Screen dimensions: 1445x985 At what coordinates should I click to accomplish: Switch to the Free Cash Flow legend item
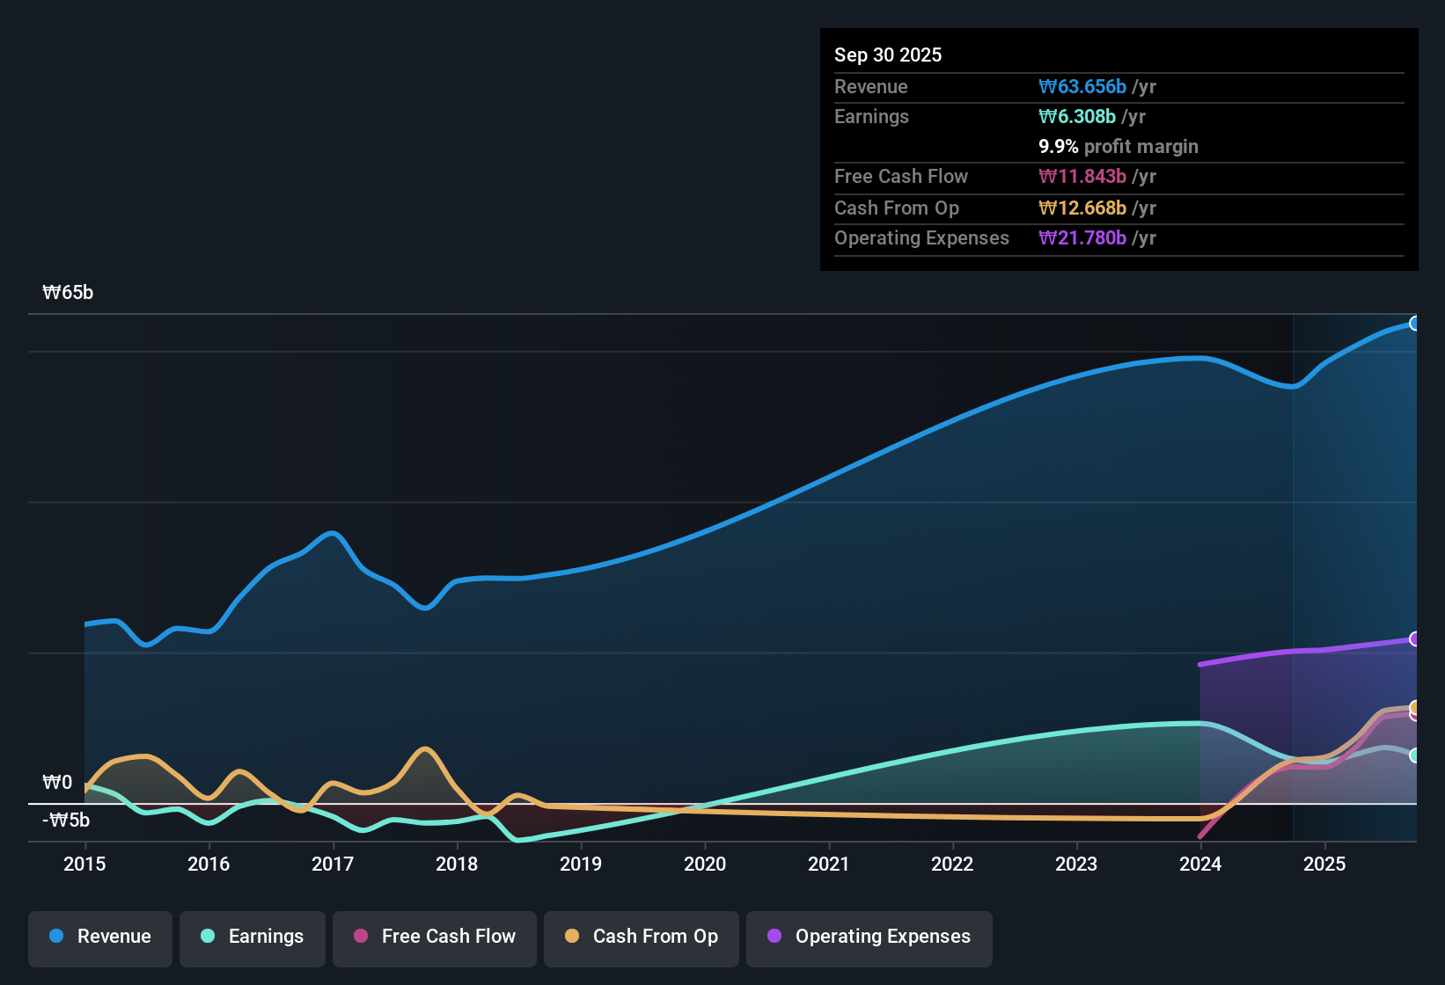point(434,938)
